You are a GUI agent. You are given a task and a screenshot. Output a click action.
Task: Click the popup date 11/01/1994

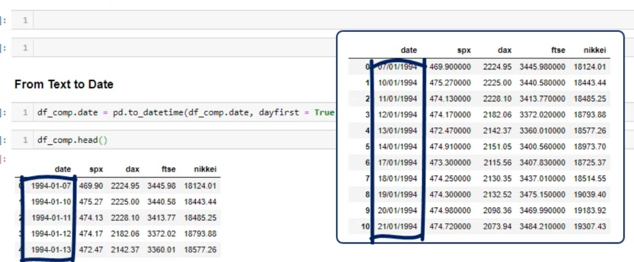pos(397,99)
